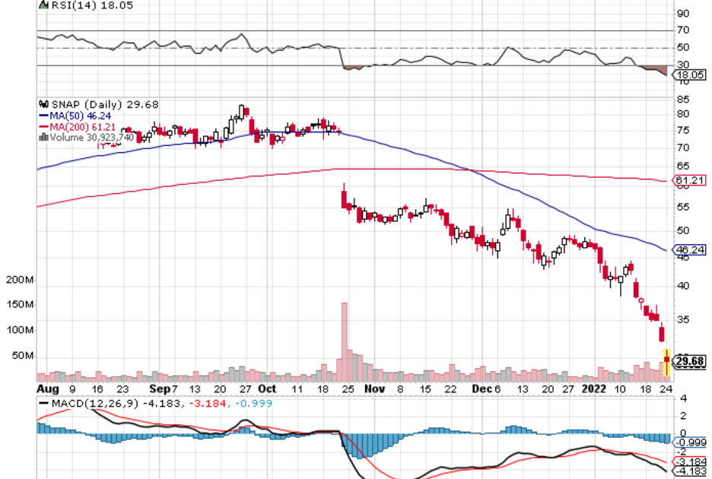Click the 29.68 last price tag
The width and height of the screenshot is (712, 479).
click(690, 361)
